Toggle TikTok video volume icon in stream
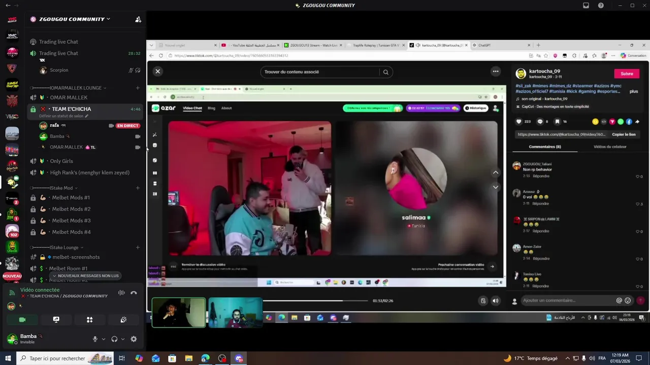Viewport: 650px width, 365px height. (x=496, y=301)
